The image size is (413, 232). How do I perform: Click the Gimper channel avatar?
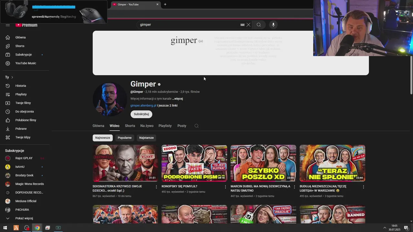click(x=110, y=99)
